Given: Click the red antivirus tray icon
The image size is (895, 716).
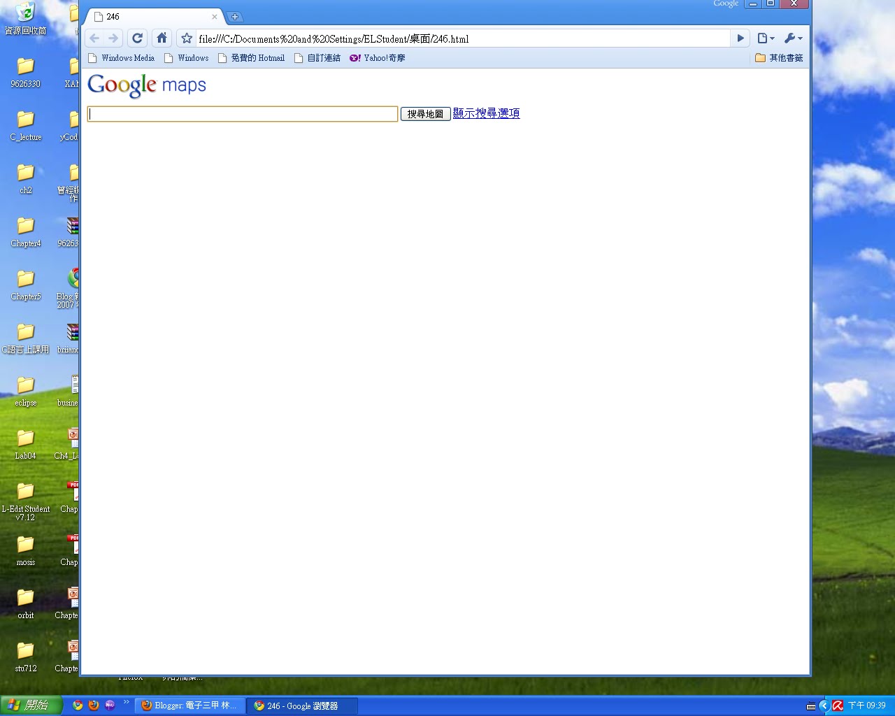Looking at the screenshot, I should click(x=838, y=706).
